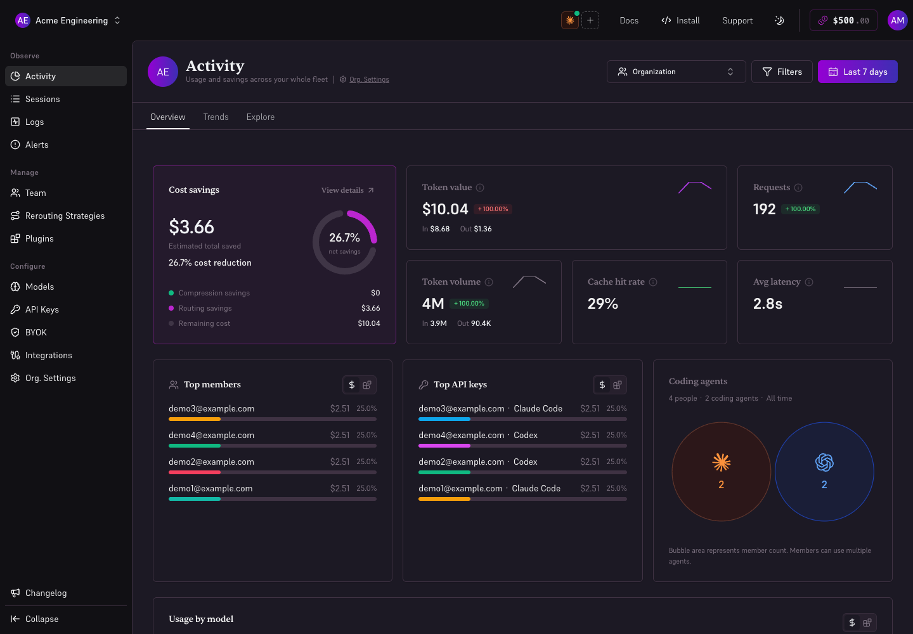Open the Org. Settings link under Activity
The image size is (913, 634).
click(365, 80)
